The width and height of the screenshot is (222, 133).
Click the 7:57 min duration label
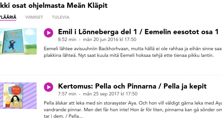tap(67, 94)
